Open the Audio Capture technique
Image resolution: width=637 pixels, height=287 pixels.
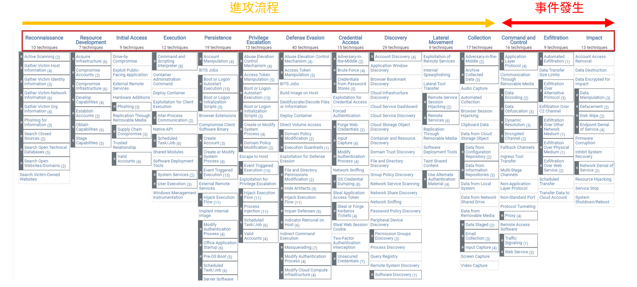coord(474,89)
